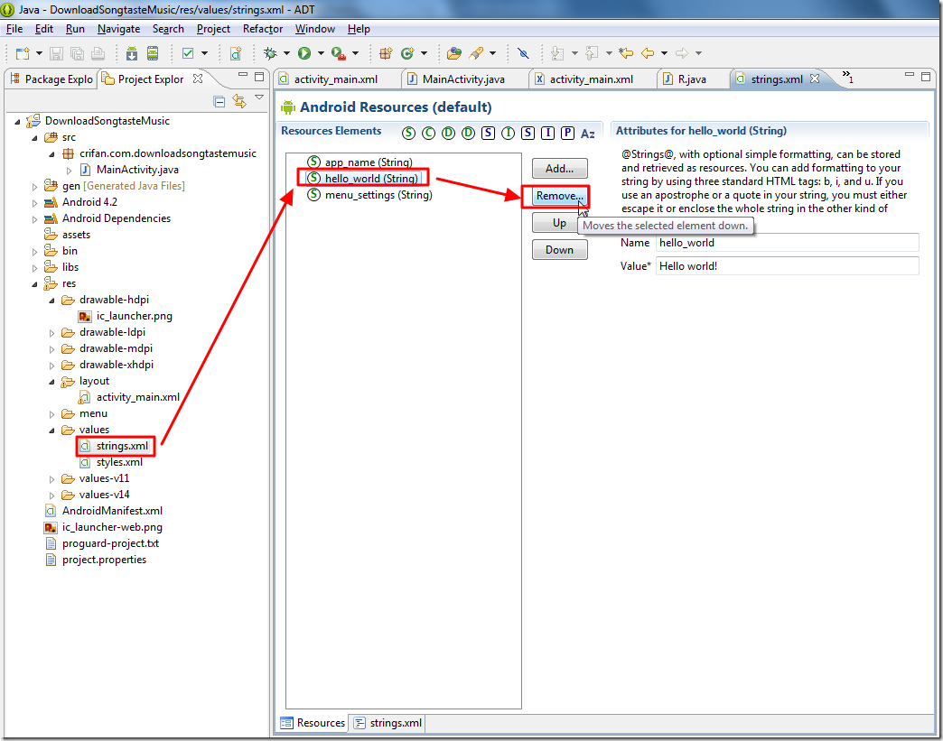The height and width of the screenshot is (741, 943).
Task: Click the Search flashlight toolbar icon
Action: tap(476, 53)
